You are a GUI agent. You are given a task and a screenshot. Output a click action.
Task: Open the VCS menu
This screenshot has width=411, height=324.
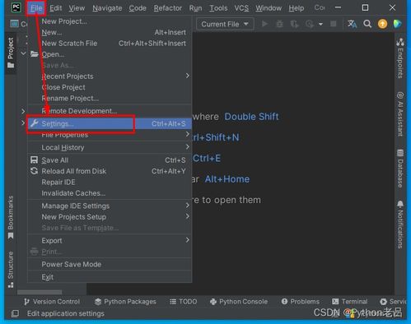[x=241, y=8]
